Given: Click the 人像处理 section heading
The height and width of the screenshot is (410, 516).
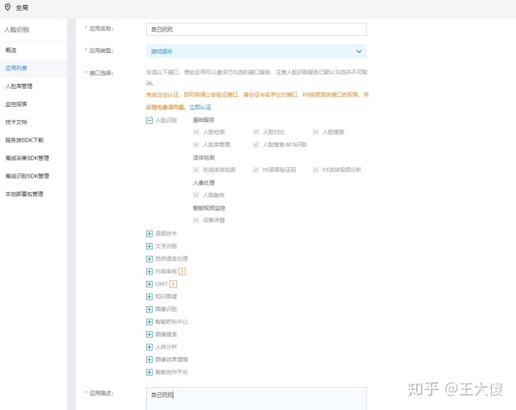Looking at the screenshot, I should [204, 183].
